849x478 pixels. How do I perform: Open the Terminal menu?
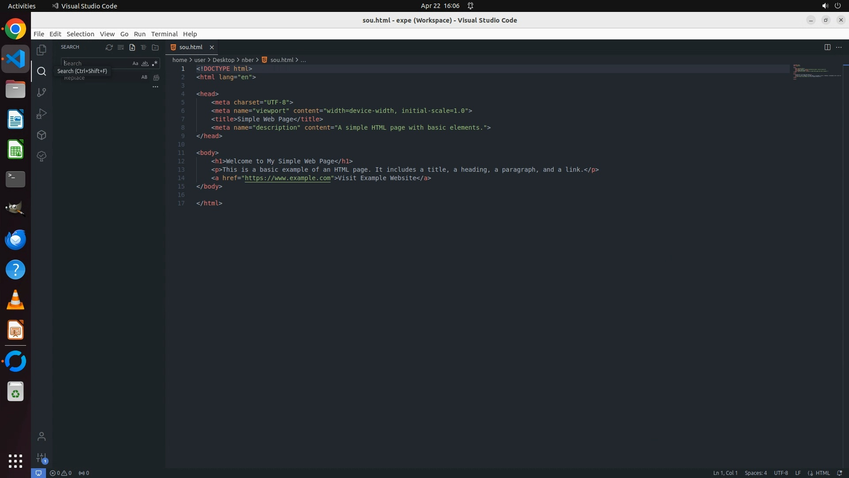164,34
